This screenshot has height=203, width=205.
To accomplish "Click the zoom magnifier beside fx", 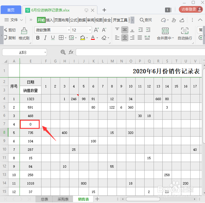I will [x=63, y=52].
